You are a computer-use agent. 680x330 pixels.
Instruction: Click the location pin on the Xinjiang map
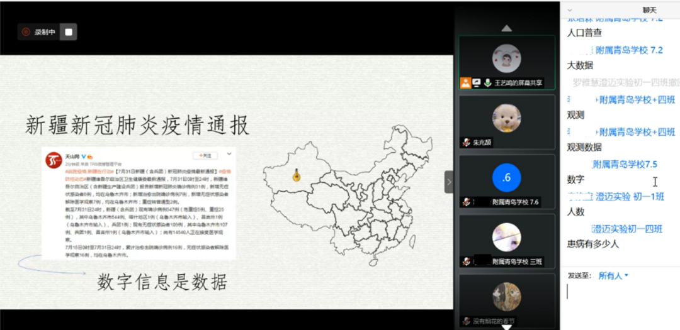(296, 175)
